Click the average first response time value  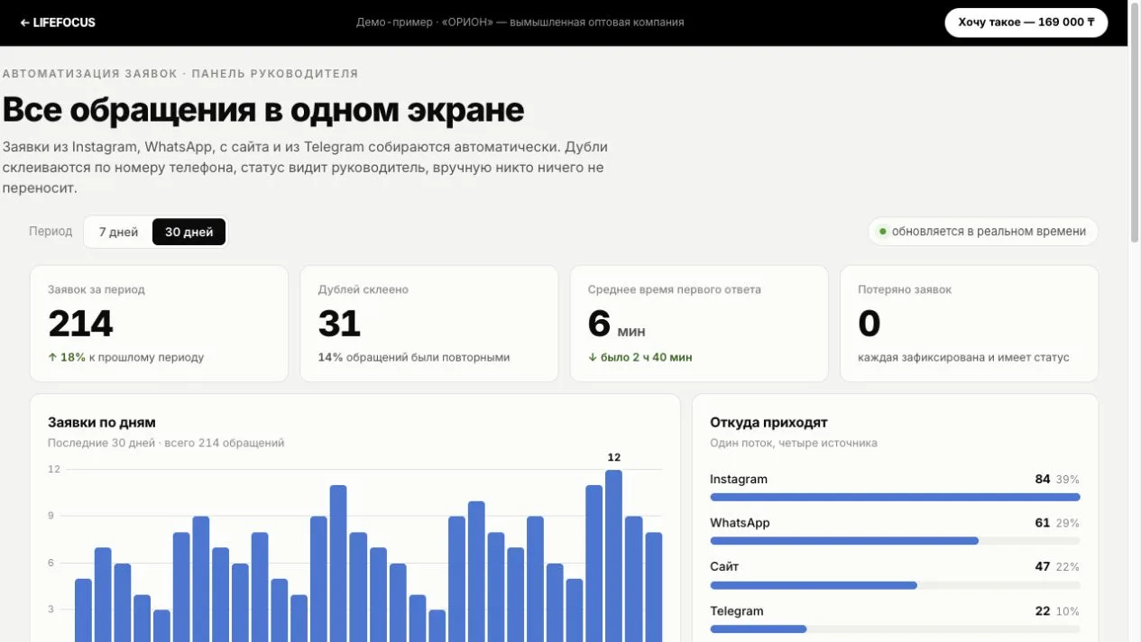(x=616, y=324)
